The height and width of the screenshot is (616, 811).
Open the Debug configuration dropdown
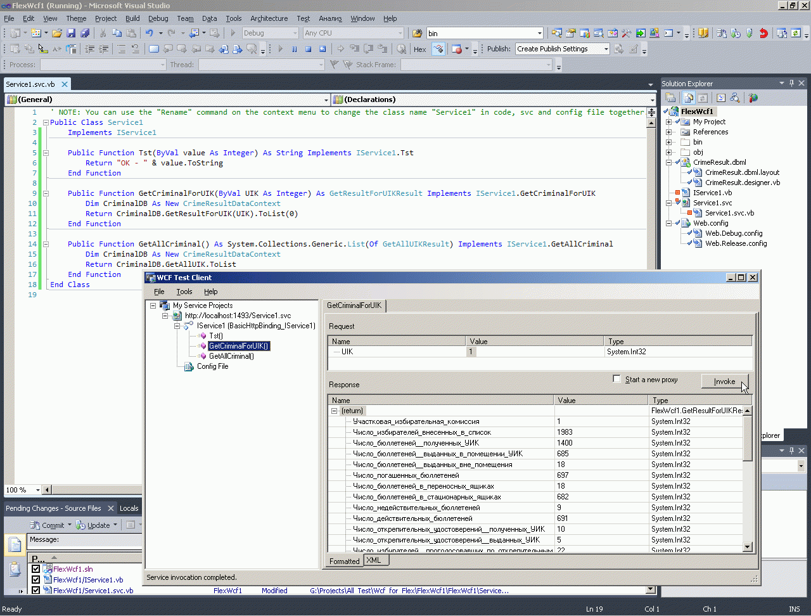click(x=295, y=33)
